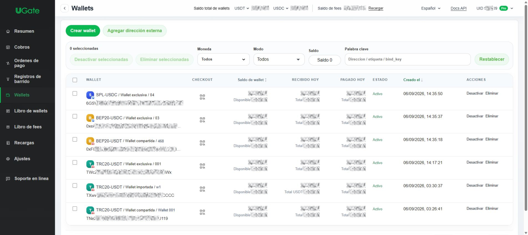Select the SPL-USDC wallet row checkbox
The width and height of the screenshot is (528, 235).
coord(75,93)
